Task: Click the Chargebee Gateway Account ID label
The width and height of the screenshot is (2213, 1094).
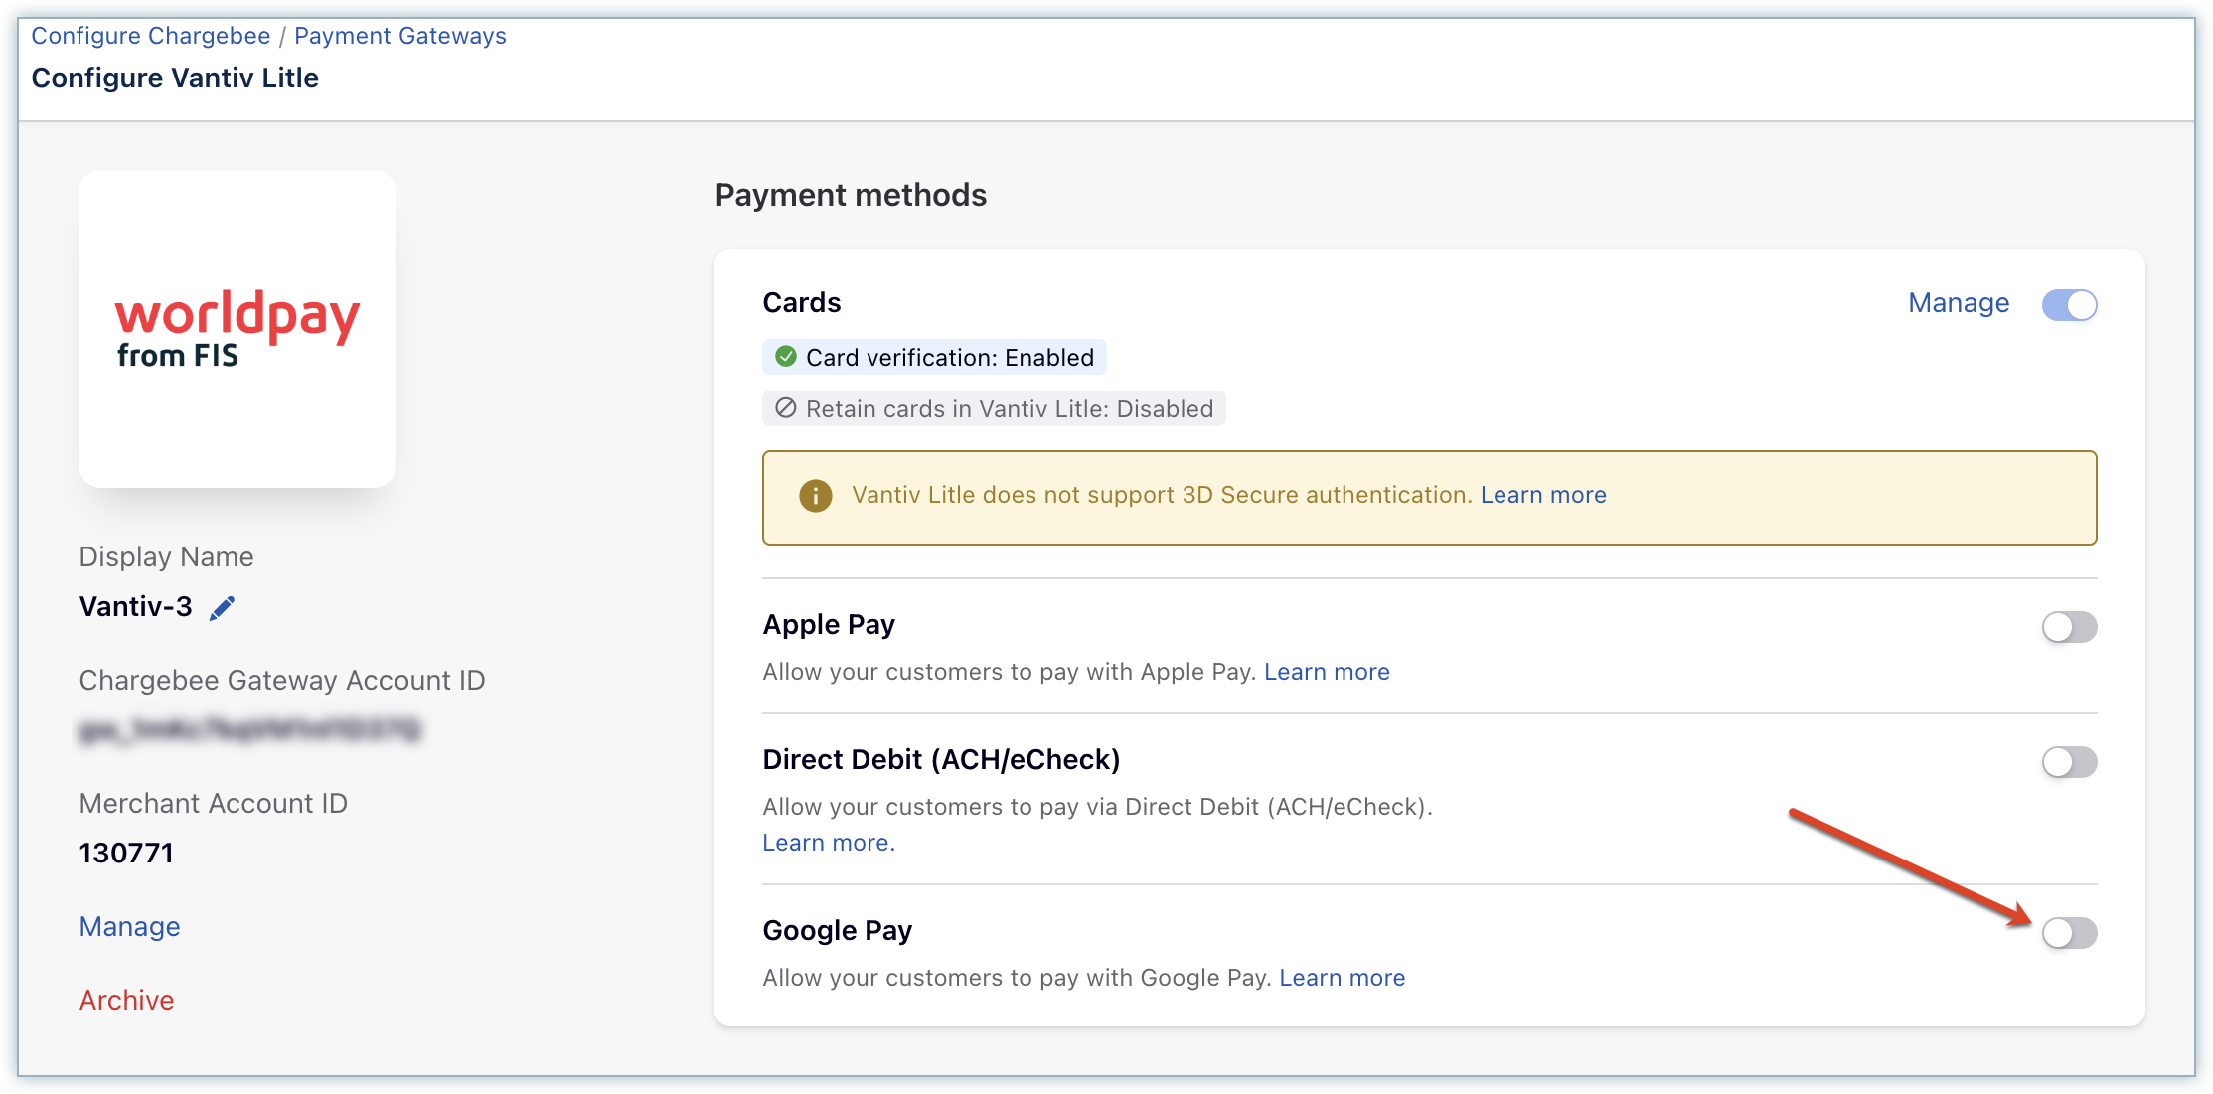Action: pos(282,681)
